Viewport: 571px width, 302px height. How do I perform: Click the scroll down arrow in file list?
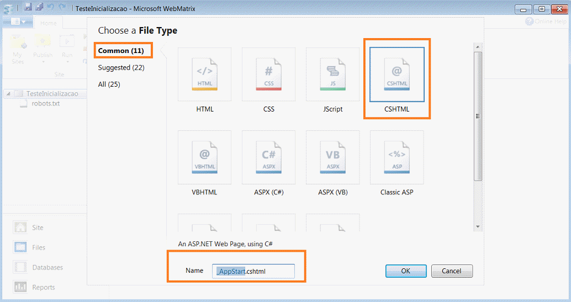(478, 226)
